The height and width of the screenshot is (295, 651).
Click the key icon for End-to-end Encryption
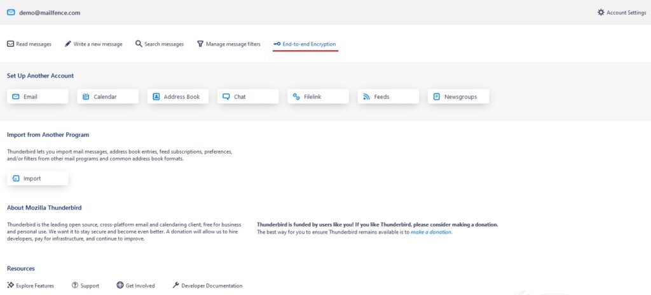(277, 44)
